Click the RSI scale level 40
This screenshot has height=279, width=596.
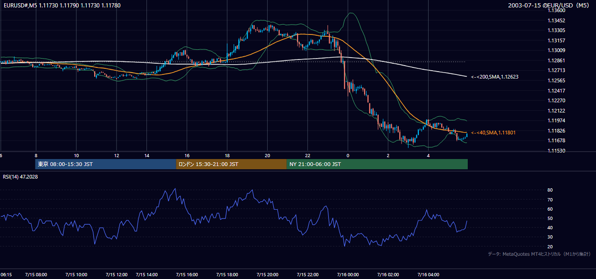[x=550, y=227]
